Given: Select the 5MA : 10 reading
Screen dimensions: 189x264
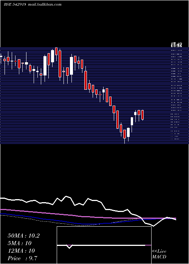Looking at the screenshot, I should [20, 243].
